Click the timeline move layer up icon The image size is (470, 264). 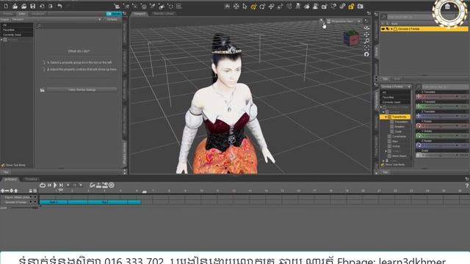[x=16, y=191]
